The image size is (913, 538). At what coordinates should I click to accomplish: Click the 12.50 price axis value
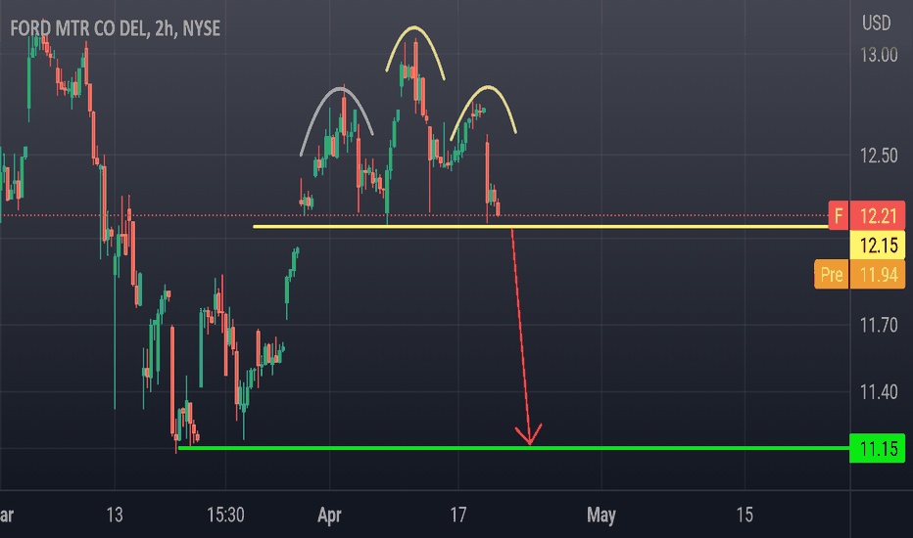[879, 156]
